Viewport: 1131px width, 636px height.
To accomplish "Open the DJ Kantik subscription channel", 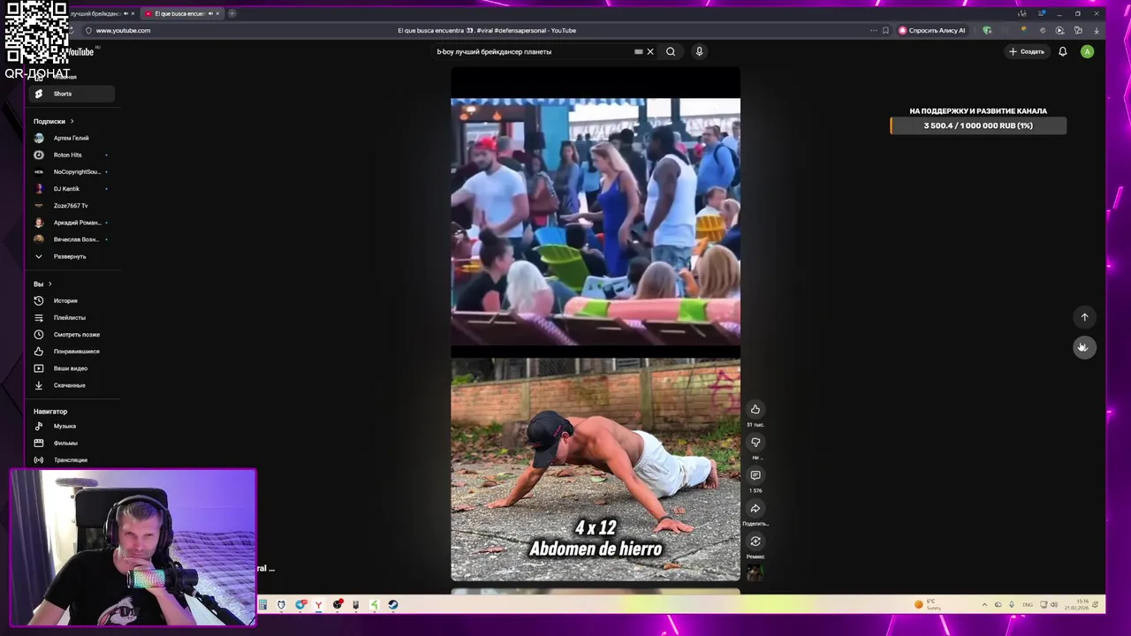I will point(72,188).
